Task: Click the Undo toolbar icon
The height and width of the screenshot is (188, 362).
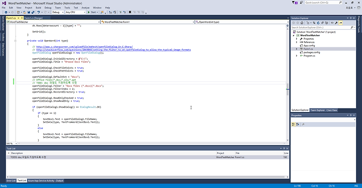Action: tap(39, 12)
